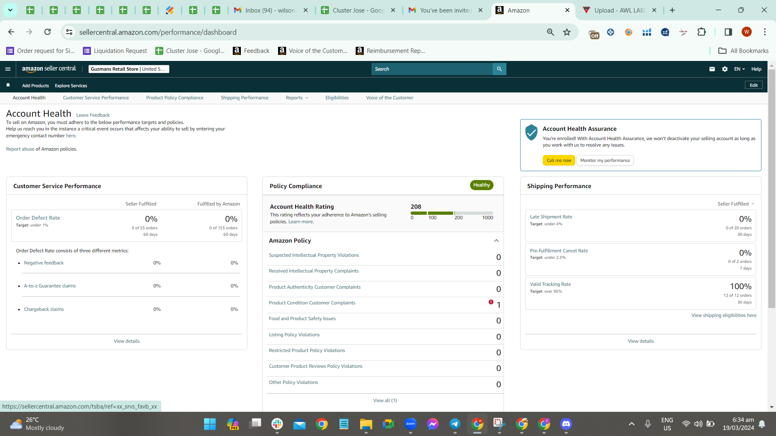Open the Windows Start menu
The image size is (776, 436).
pos(210,424)
